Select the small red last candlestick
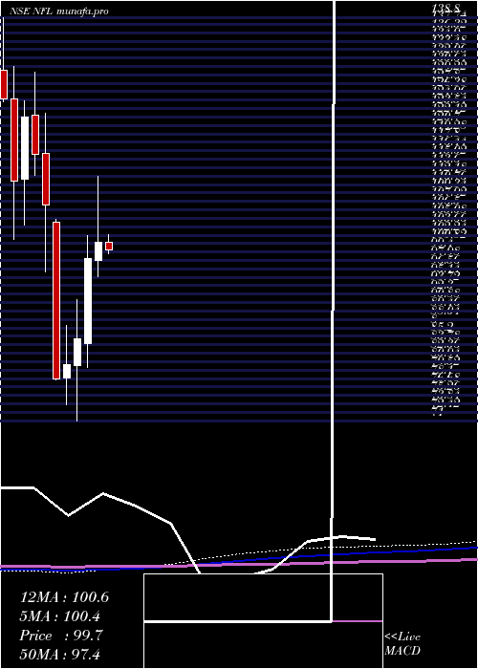 click(x=109, y=247)
